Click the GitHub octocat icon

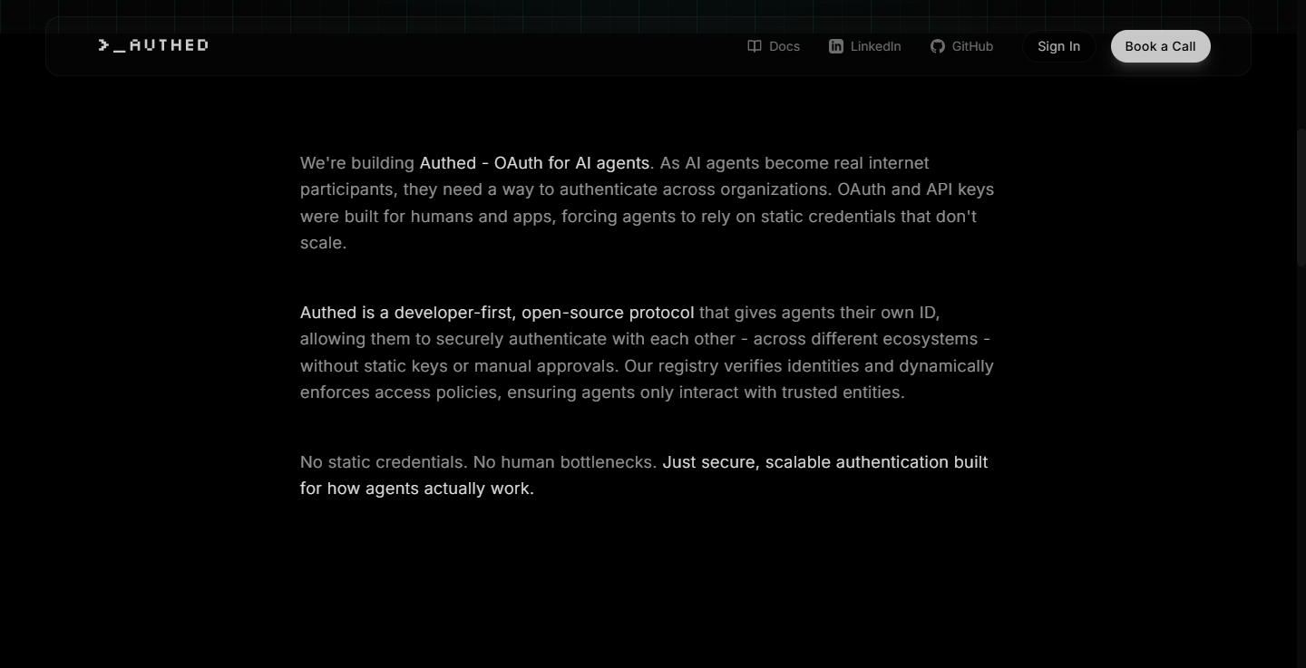(938, 46)
